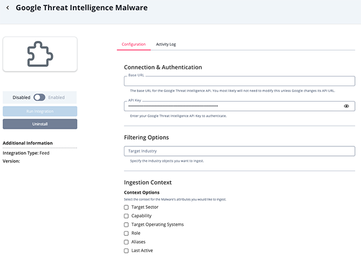Click the Additional Information heading
The width and height of the screenshot is (361, 257).
(x=28, y=143)
